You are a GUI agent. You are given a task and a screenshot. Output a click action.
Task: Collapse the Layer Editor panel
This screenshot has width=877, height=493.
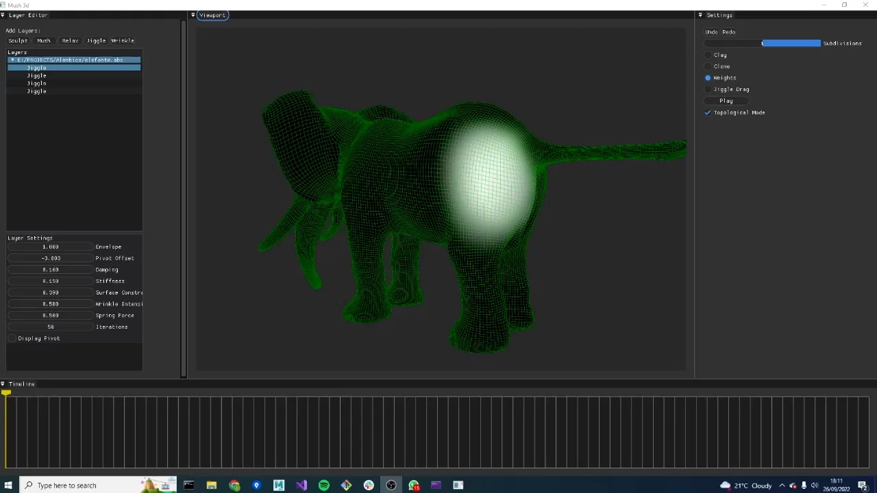(3, 15)
